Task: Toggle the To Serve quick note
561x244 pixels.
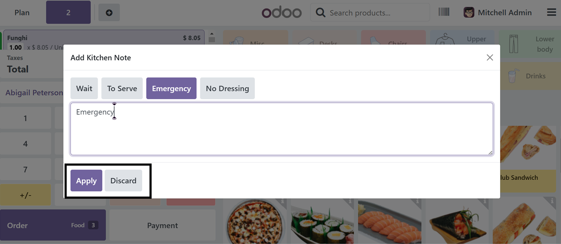Action: [x=122, y=88]
